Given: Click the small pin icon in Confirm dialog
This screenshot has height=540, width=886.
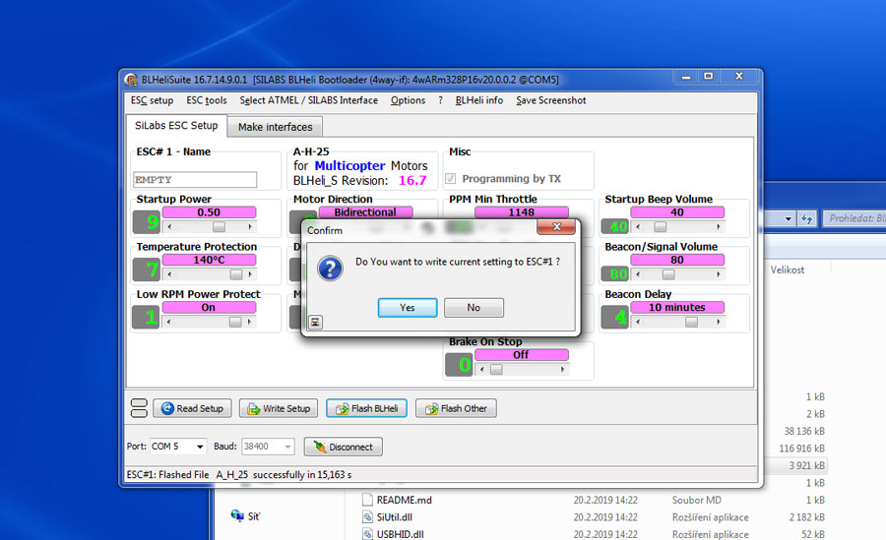Looking at the screenshot, I should point(315,322).
